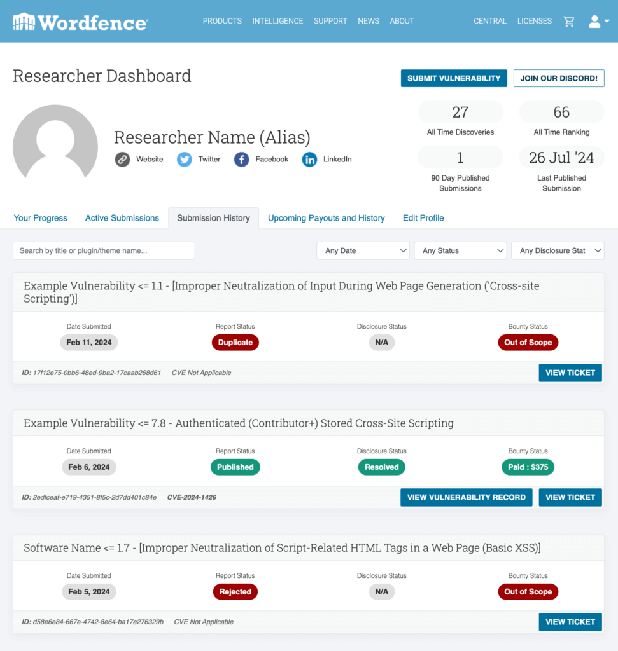Click VIEW VULNERABILITY RECORD for CVE-2024-1426
This screenshot has height=651, width=618.
(466, 497)
